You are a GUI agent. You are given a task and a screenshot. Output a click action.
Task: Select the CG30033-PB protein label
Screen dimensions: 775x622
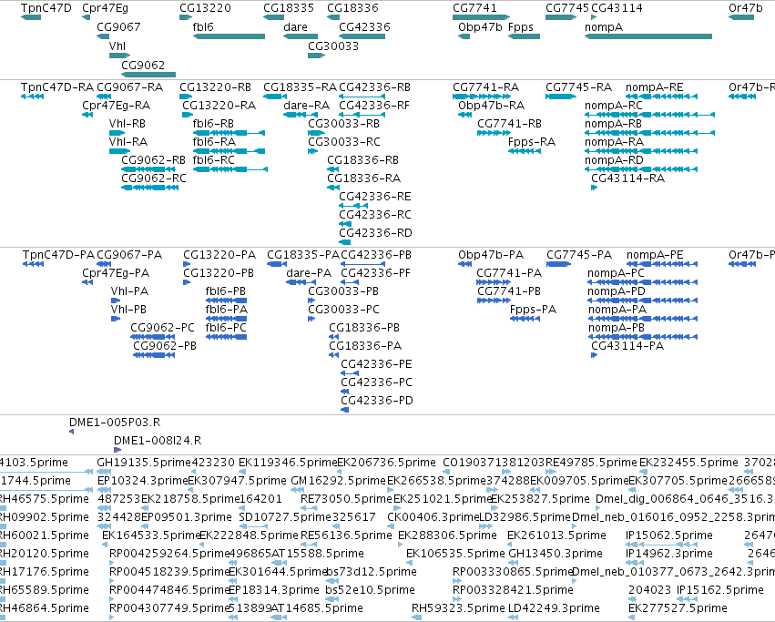pyautogui.click(x=343, y=291)
